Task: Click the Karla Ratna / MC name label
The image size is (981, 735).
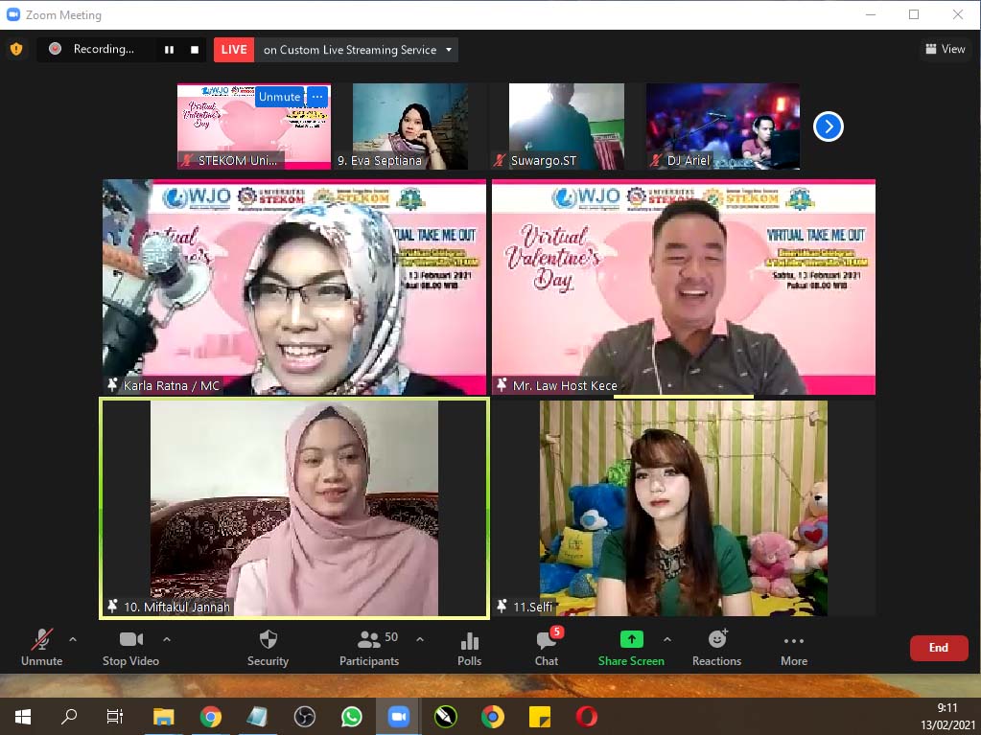Action: [172, 385]
